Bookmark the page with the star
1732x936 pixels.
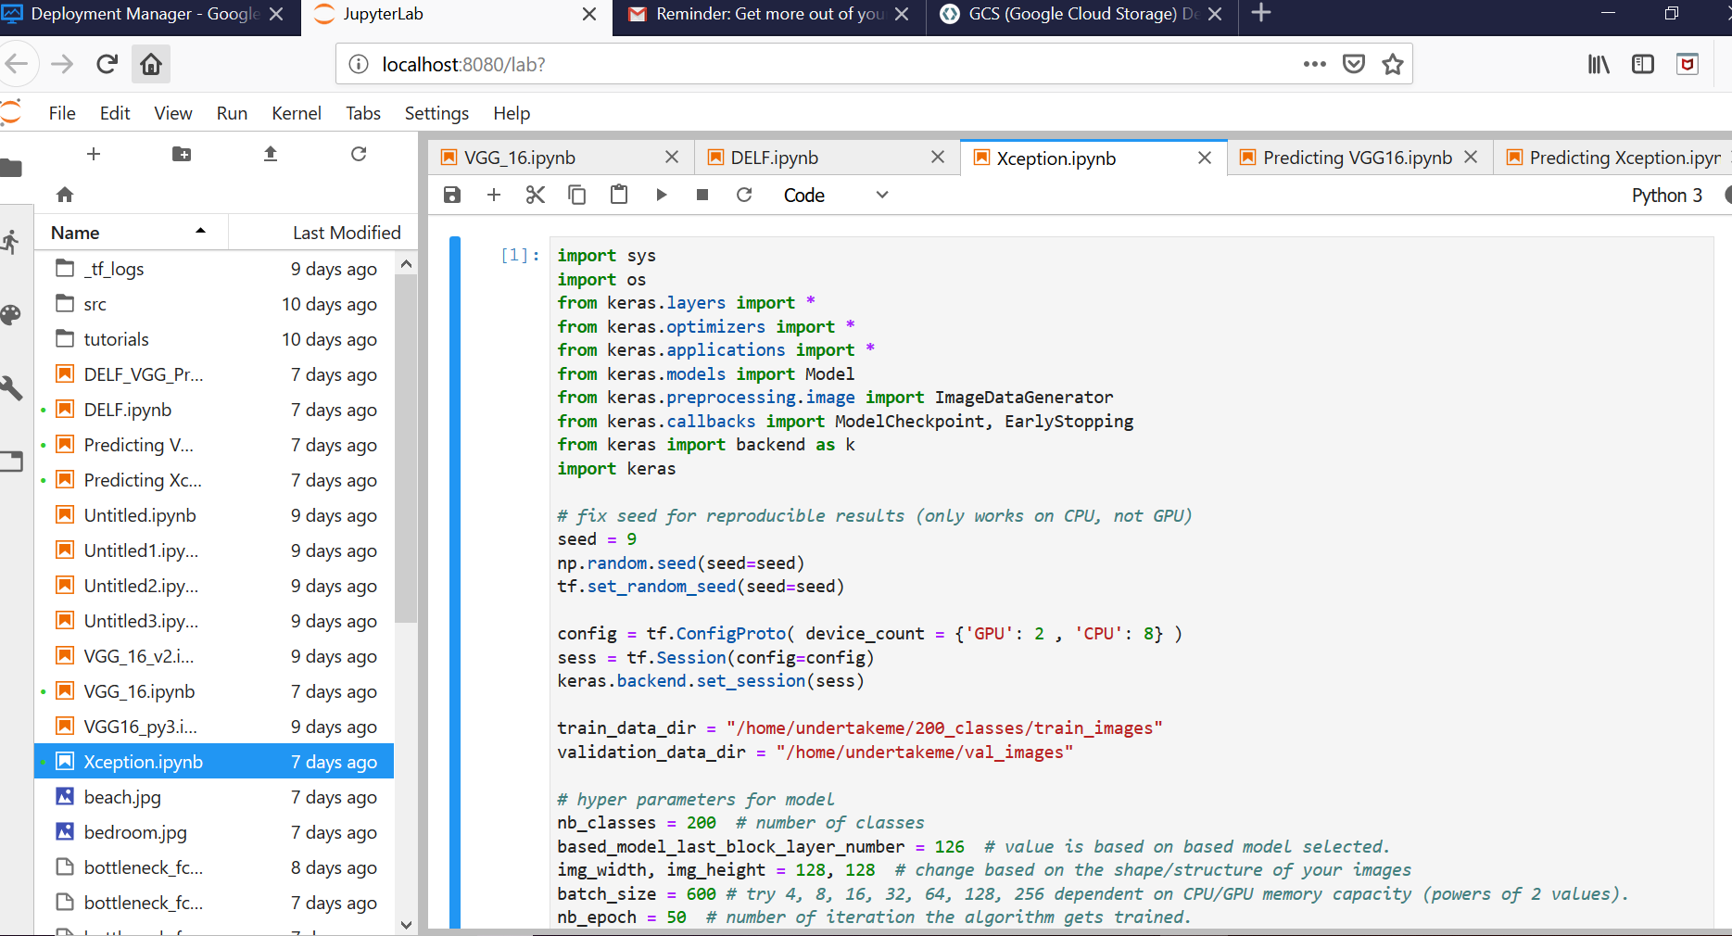click(x=1393, y=64)
